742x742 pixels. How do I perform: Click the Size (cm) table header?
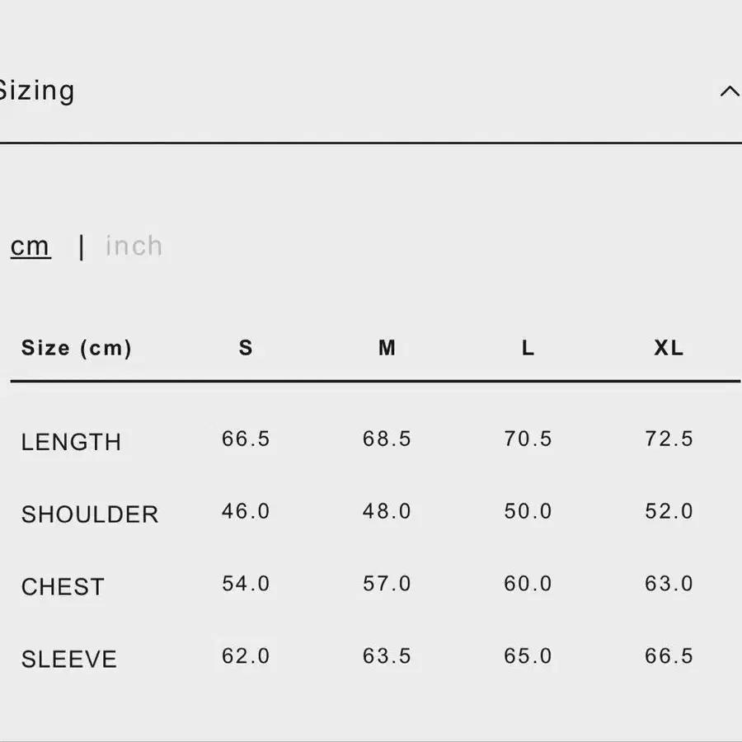[77, 348]
